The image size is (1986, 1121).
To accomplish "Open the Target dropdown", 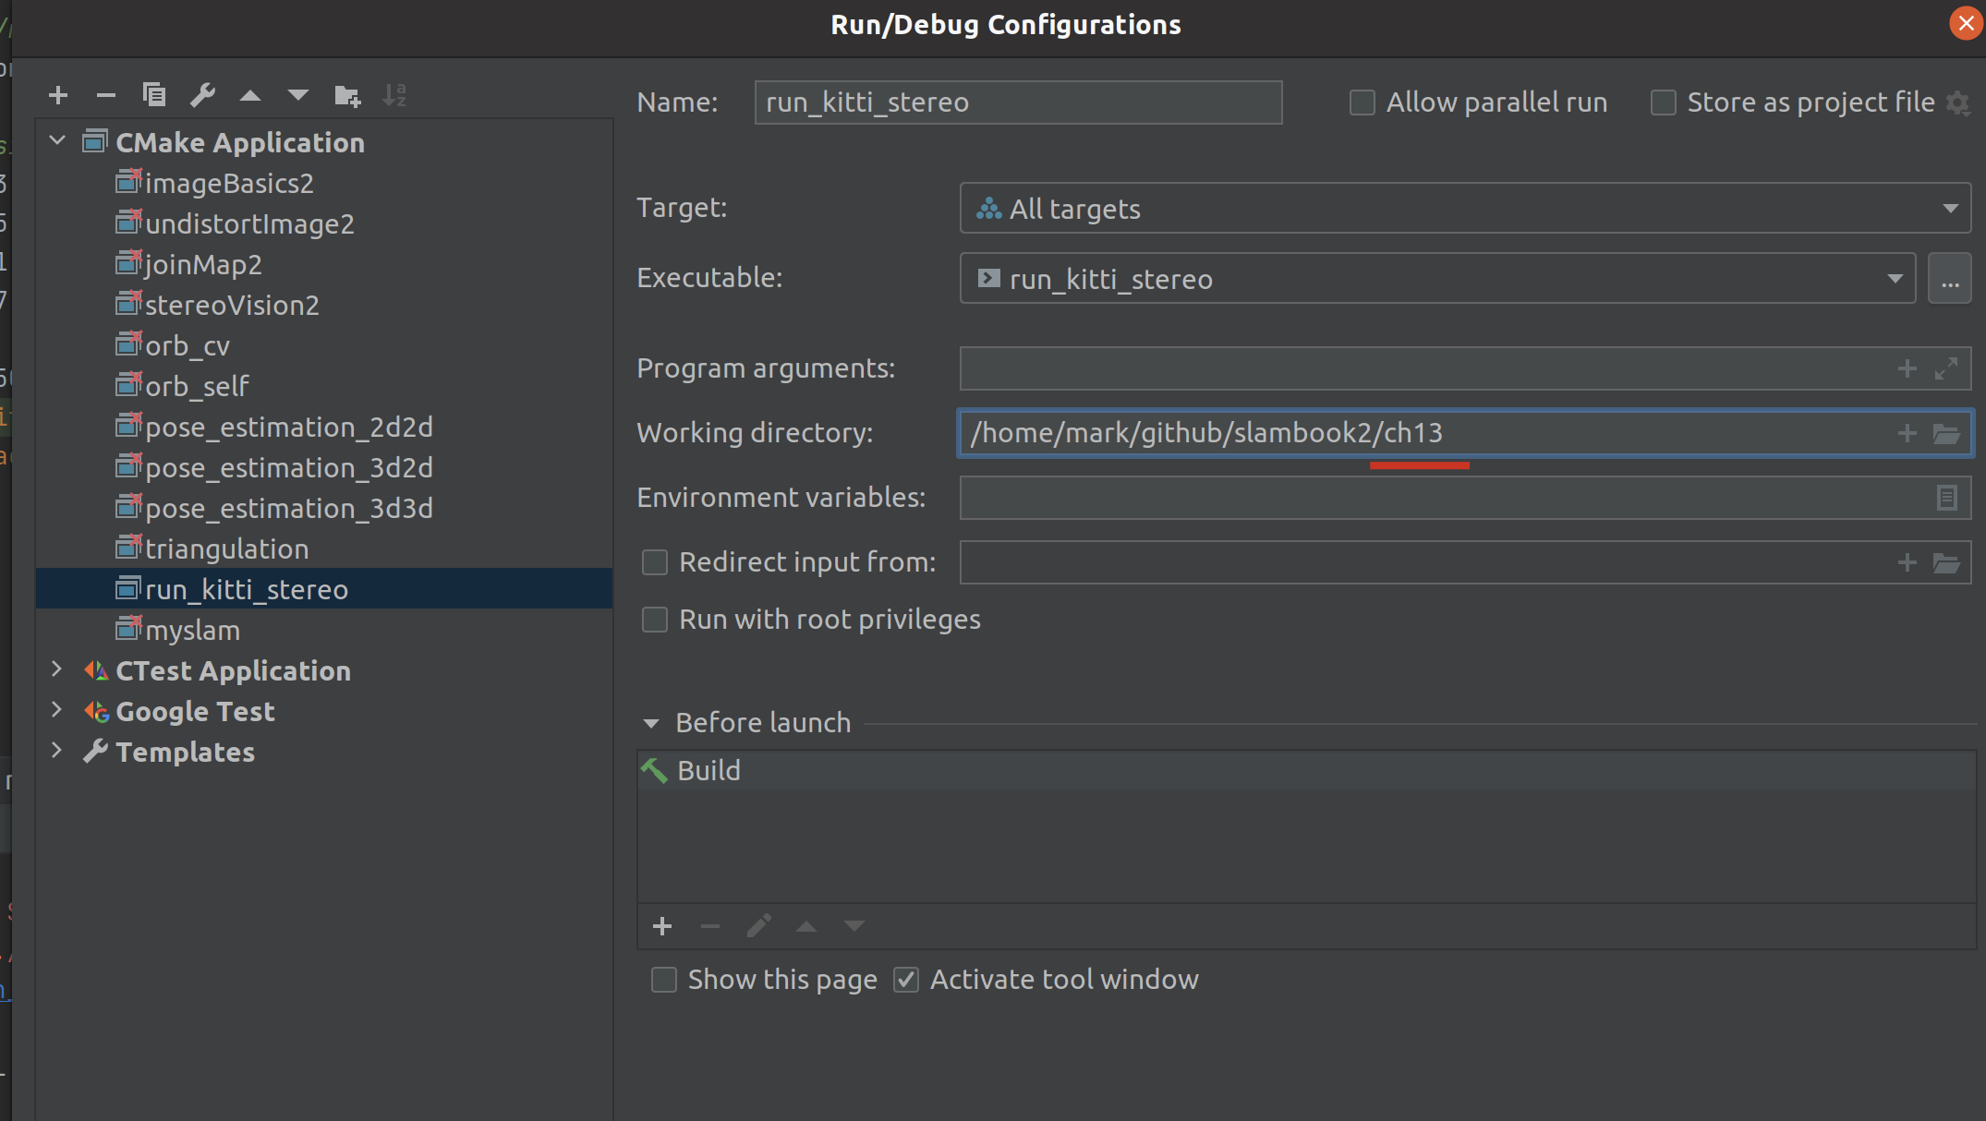I will tap(1465, 209).
